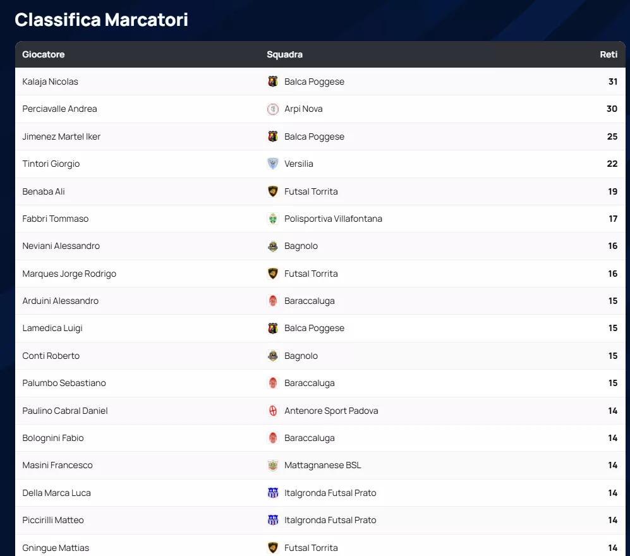Screen dimensions: 630x556
Task: Click the Mattagnanese BSL team crest
Action: tap(273, 466)
